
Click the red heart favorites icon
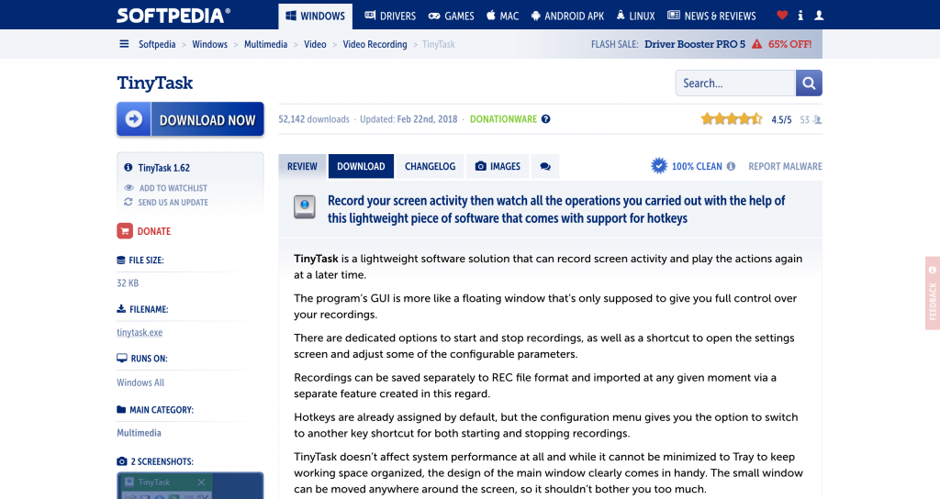click(x=782, y=15)
